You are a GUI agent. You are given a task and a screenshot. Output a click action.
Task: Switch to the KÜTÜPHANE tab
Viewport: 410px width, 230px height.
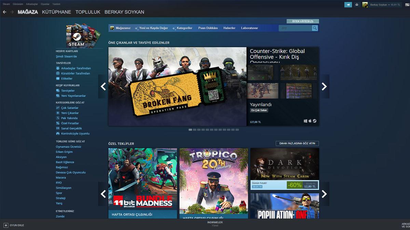tap(56, 12)
